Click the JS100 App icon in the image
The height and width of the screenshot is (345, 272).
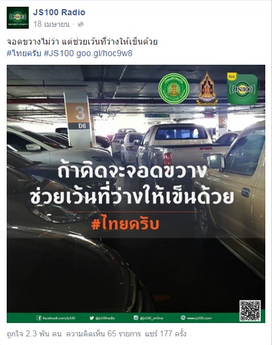pos(242,89)
